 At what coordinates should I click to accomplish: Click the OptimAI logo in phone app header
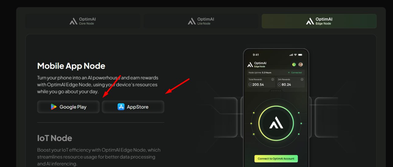click(250, 65)
